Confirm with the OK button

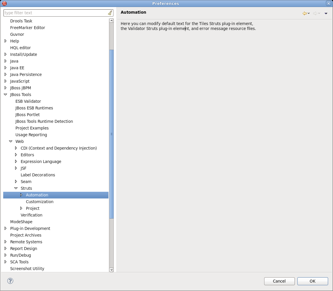point(313,281)
